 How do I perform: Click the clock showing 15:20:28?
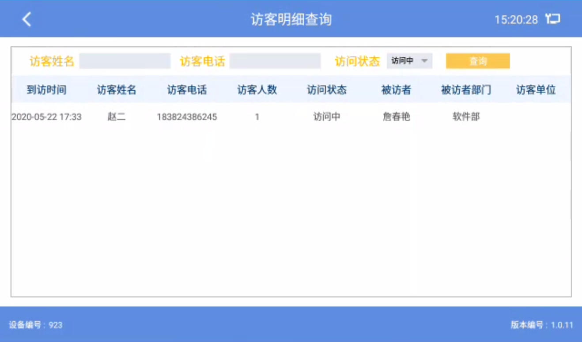click(516, 19)
